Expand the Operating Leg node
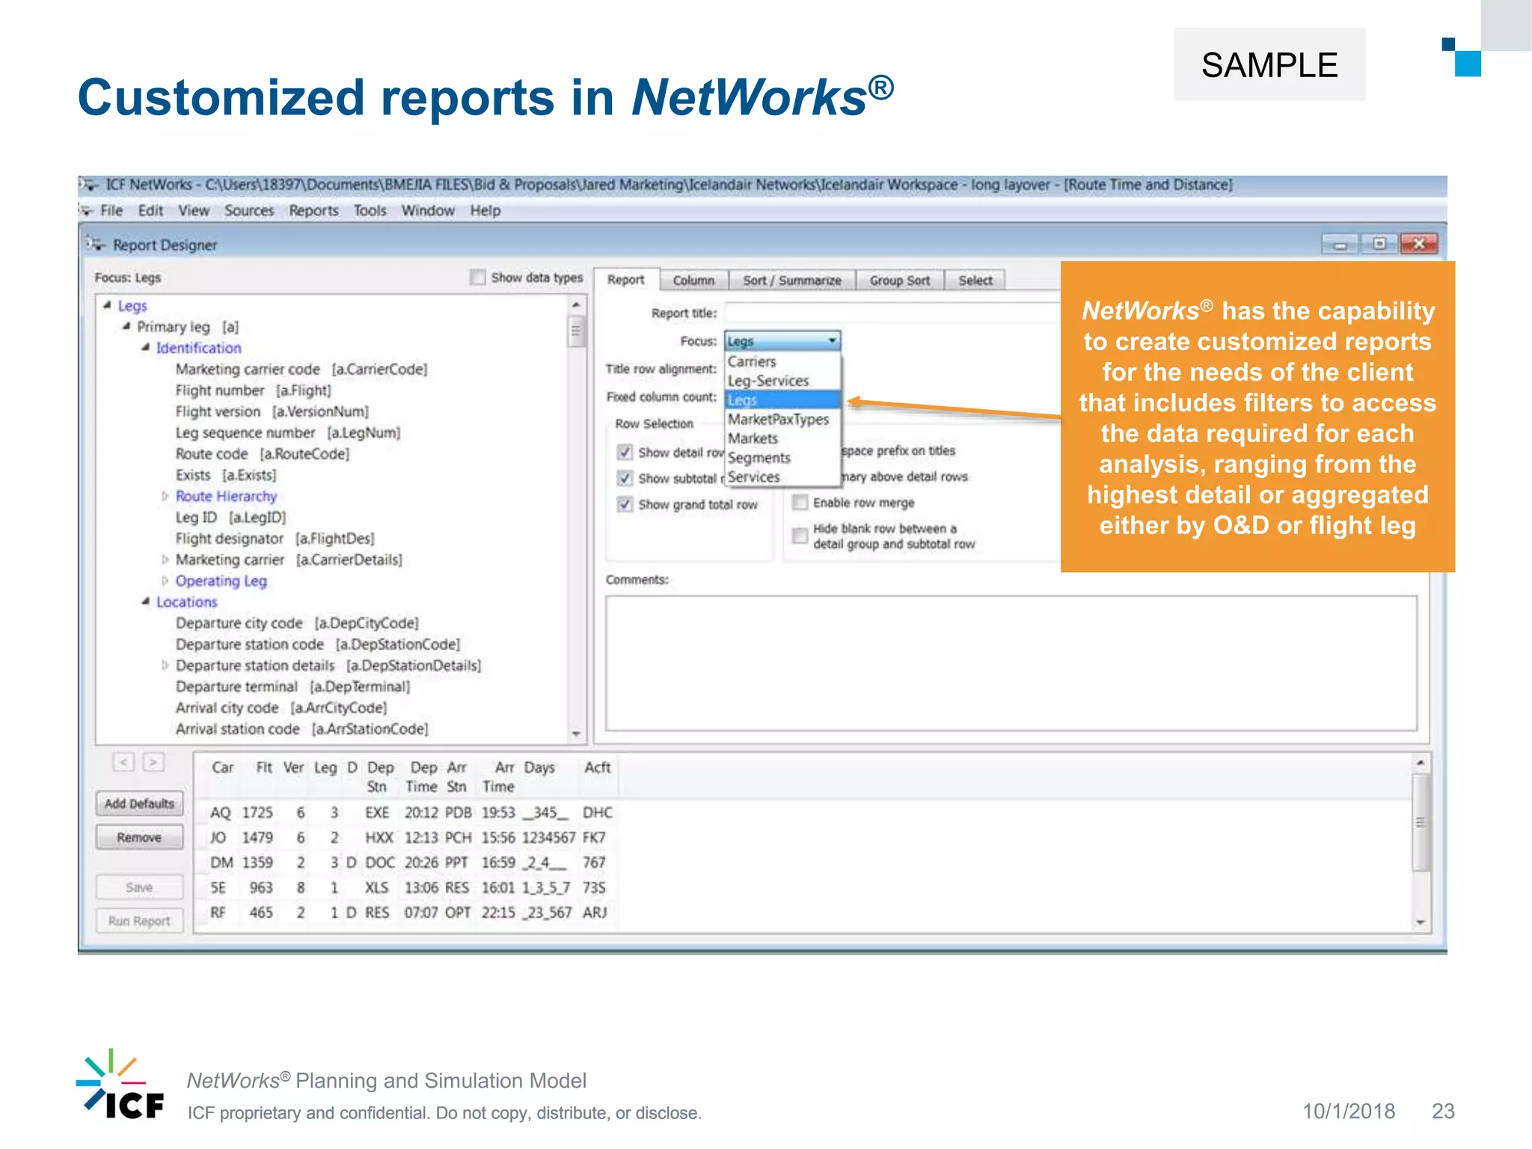 click(165, 580)
